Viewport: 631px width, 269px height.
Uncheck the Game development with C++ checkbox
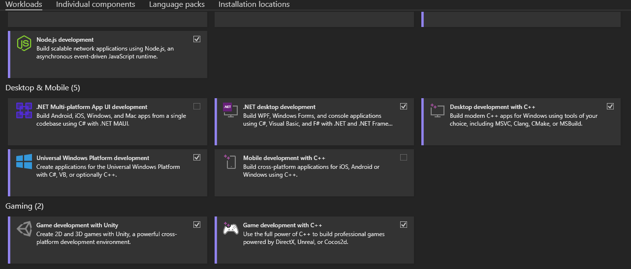[x=404, y=225]
